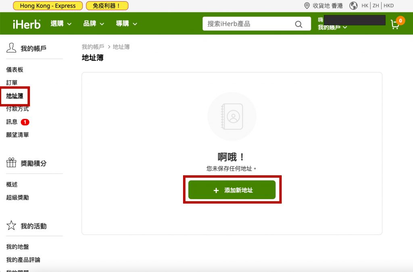Click the address book illustration
Image resolution: width=413 pixels, height=272 pixels.
point(232,116)
